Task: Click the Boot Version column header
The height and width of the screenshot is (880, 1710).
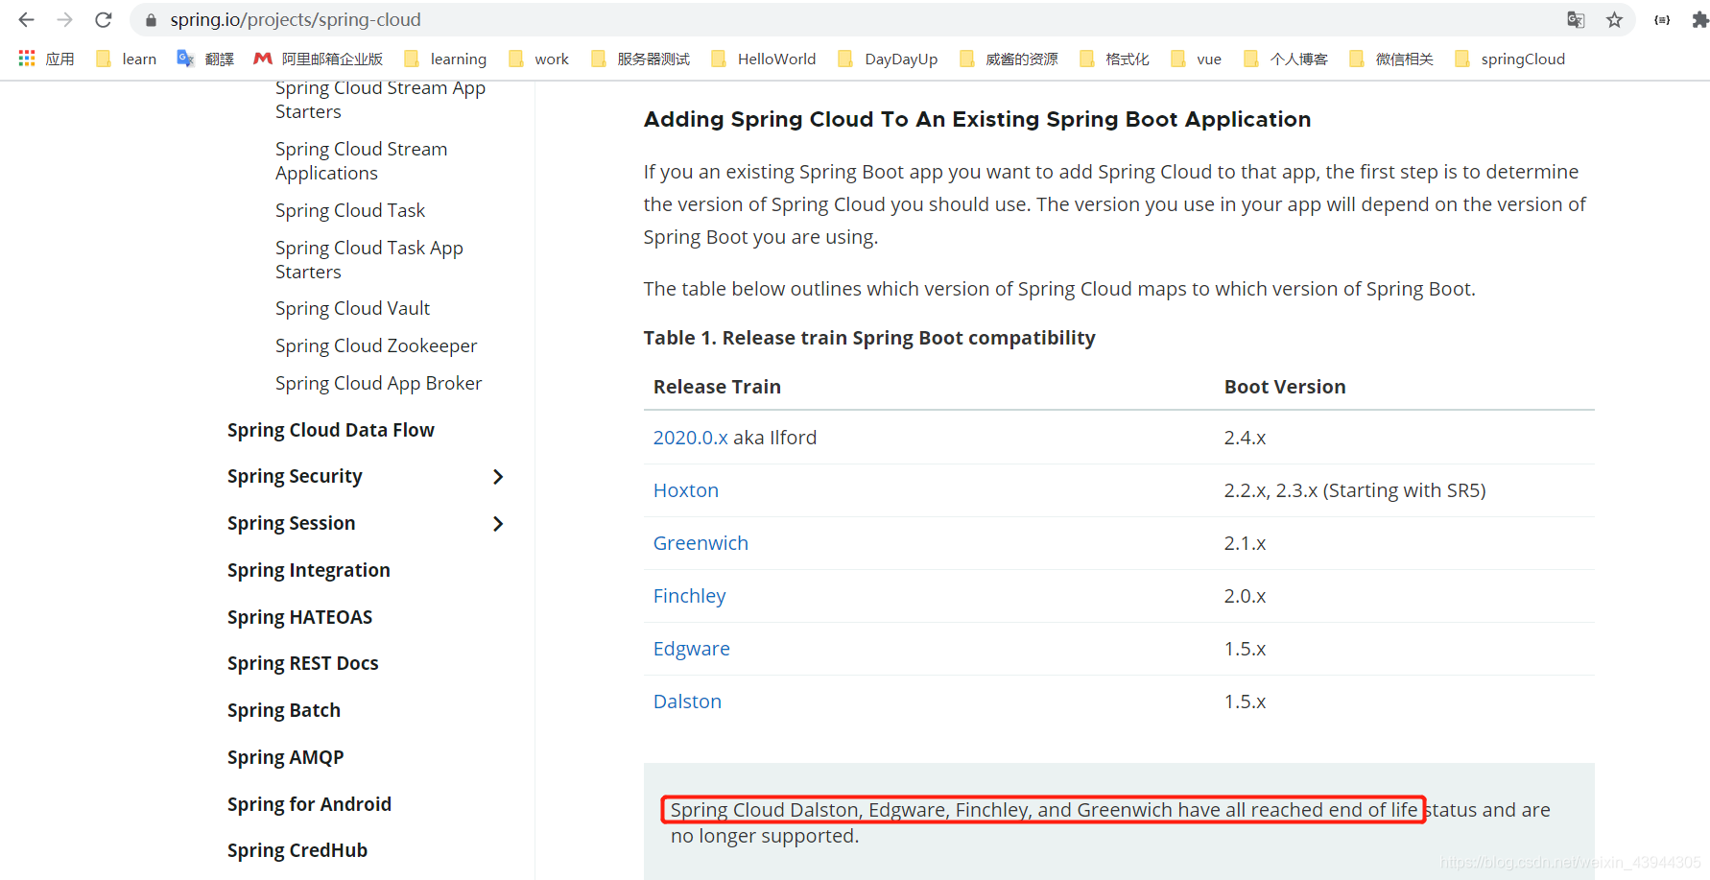Action: point(1285,387)
